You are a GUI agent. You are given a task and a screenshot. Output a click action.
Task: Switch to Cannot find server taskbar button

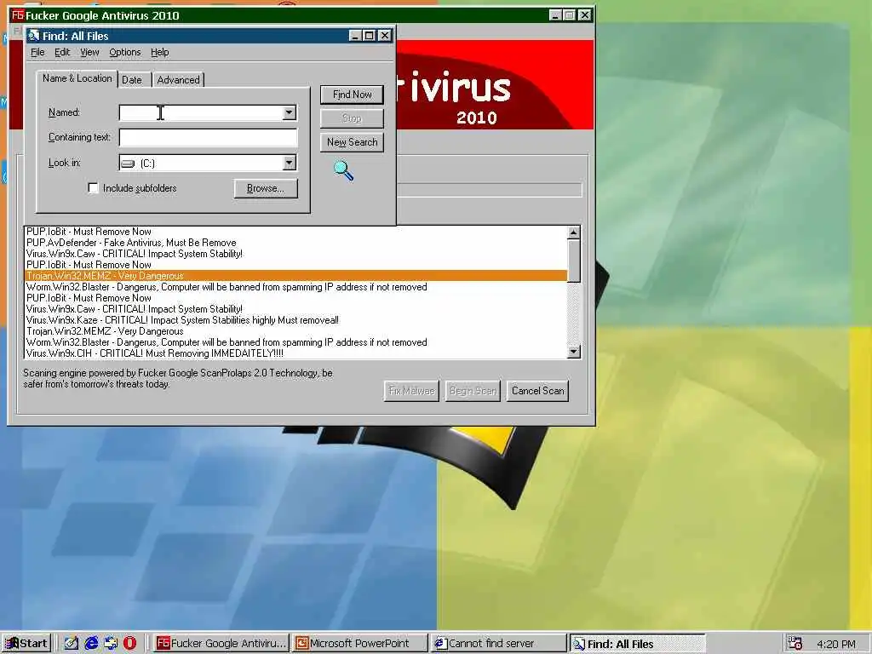coord(499,644)
